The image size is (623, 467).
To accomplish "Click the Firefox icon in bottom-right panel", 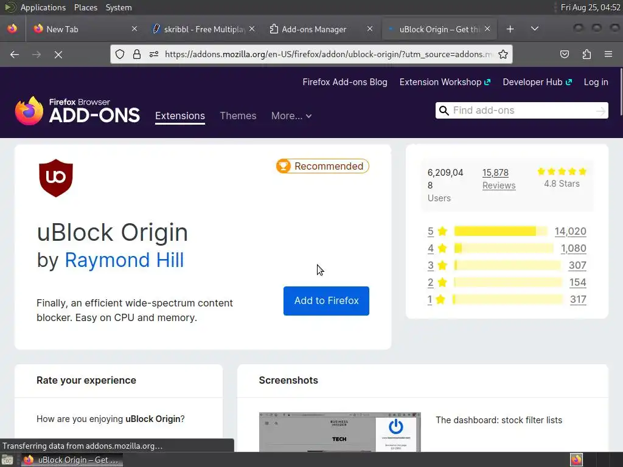I will click(576, 460).
